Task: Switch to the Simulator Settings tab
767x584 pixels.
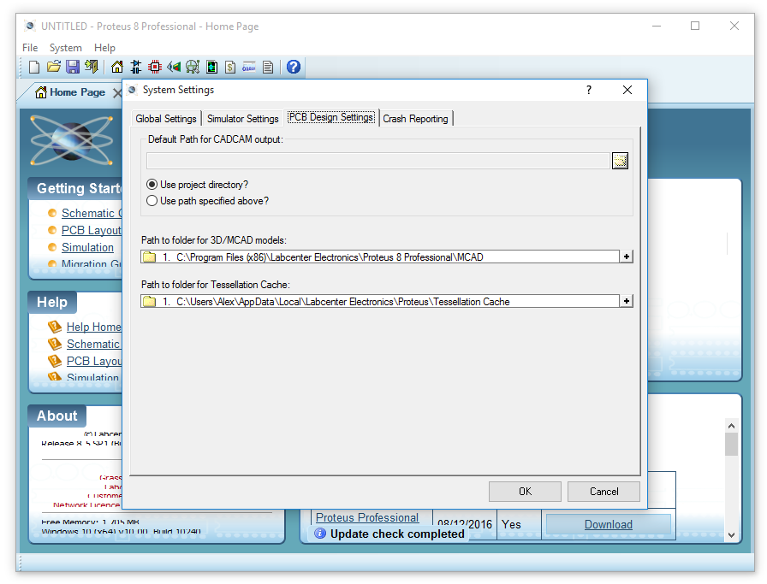Action: 242,119
